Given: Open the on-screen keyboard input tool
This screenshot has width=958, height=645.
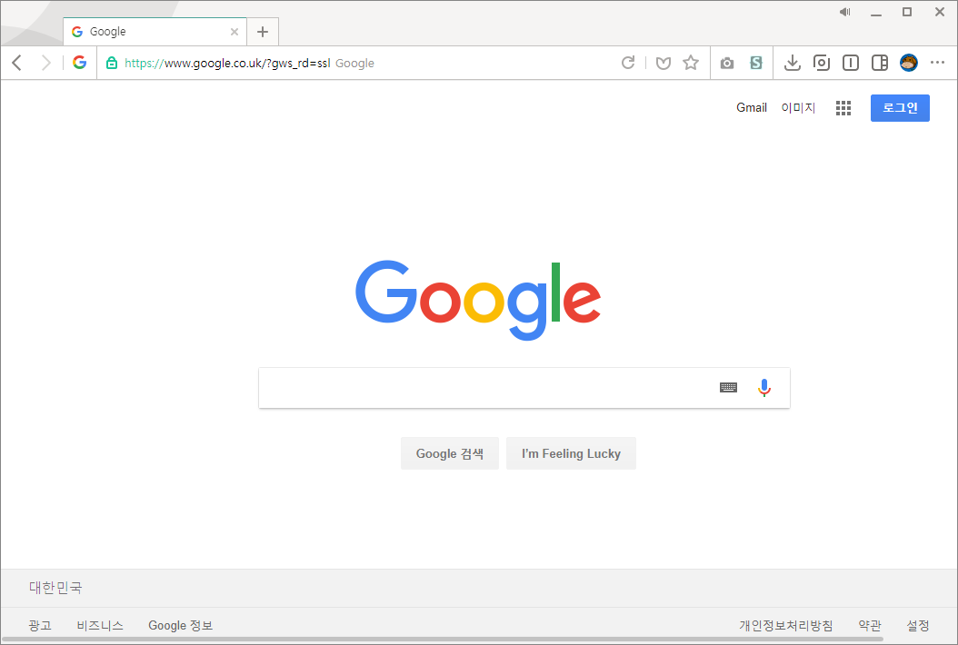Looking at the screenshot, I should click(x=728, y=387).
